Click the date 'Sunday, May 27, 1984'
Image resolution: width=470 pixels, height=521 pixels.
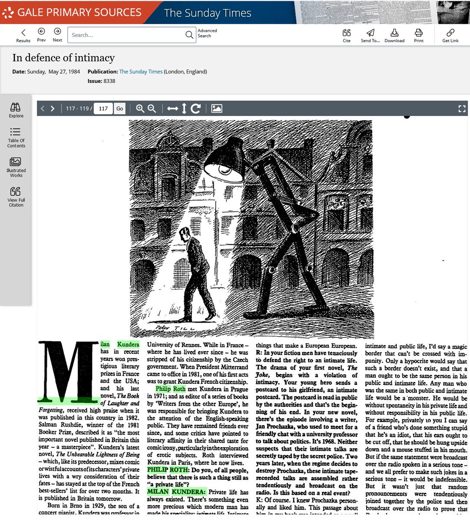point(53,72)
